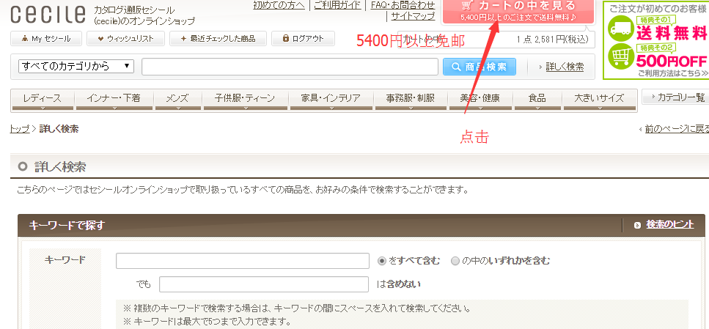Click the 詳しく検索 link beside search
This screenshot has height=329, width=709.
[x=565, y=67]
